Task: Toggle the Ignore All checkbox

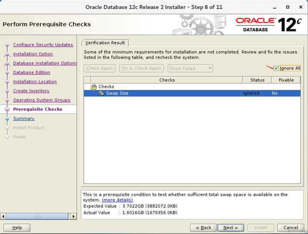Action: pos(276,68)
